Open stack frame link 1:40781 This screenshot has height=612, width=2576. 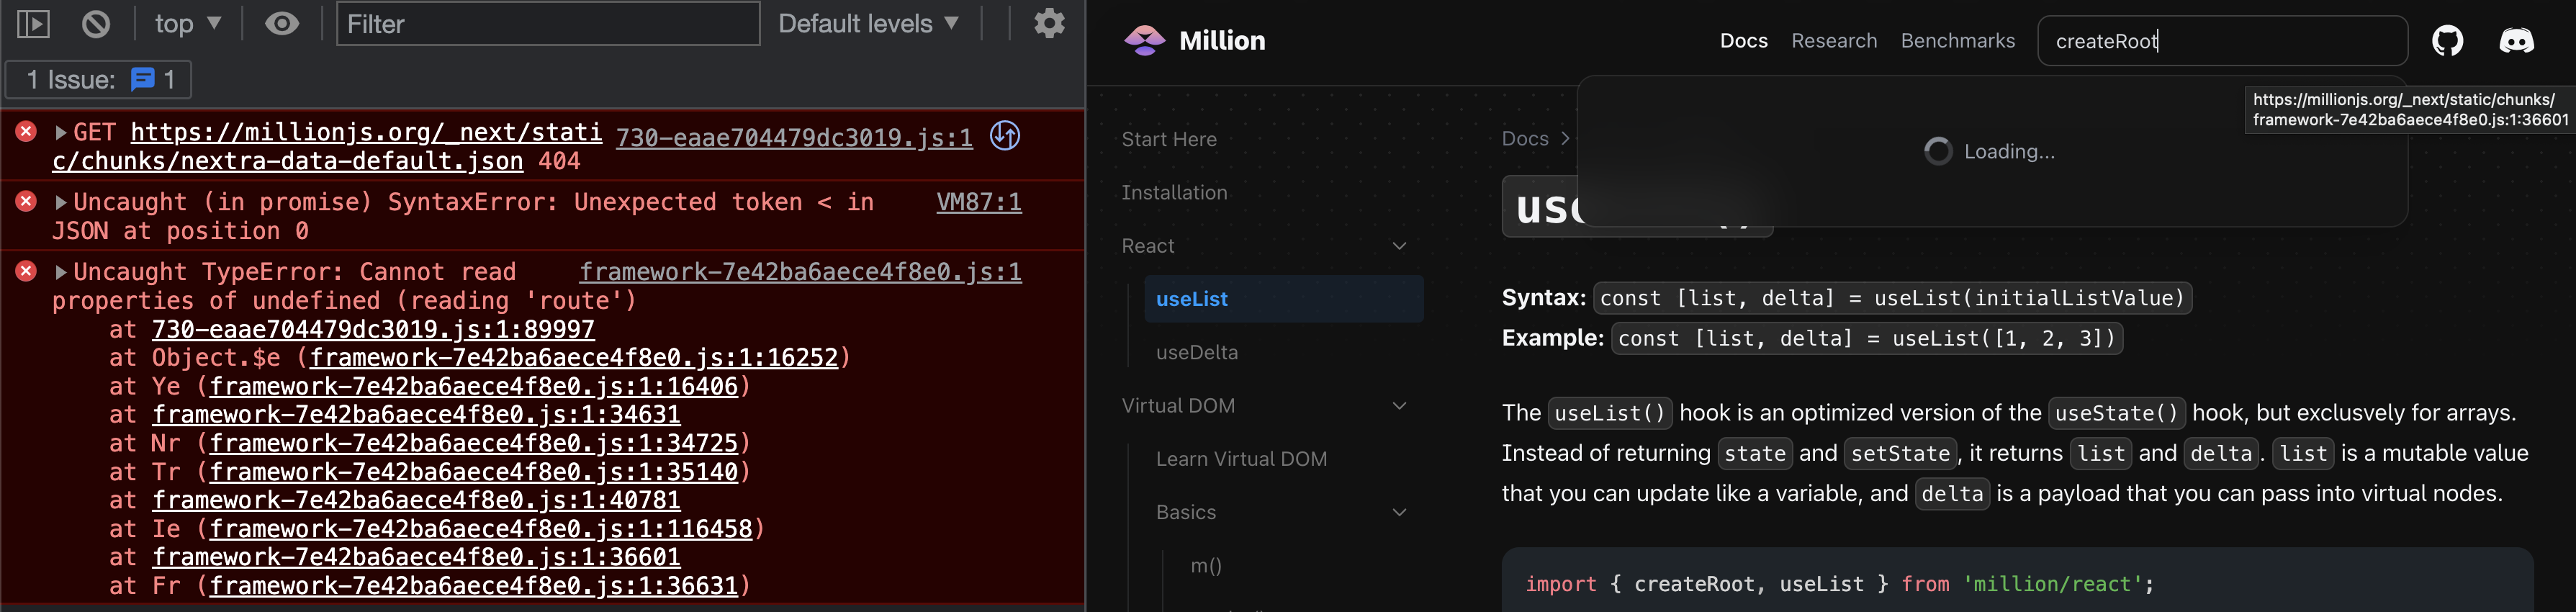click(x=416, y=500)
